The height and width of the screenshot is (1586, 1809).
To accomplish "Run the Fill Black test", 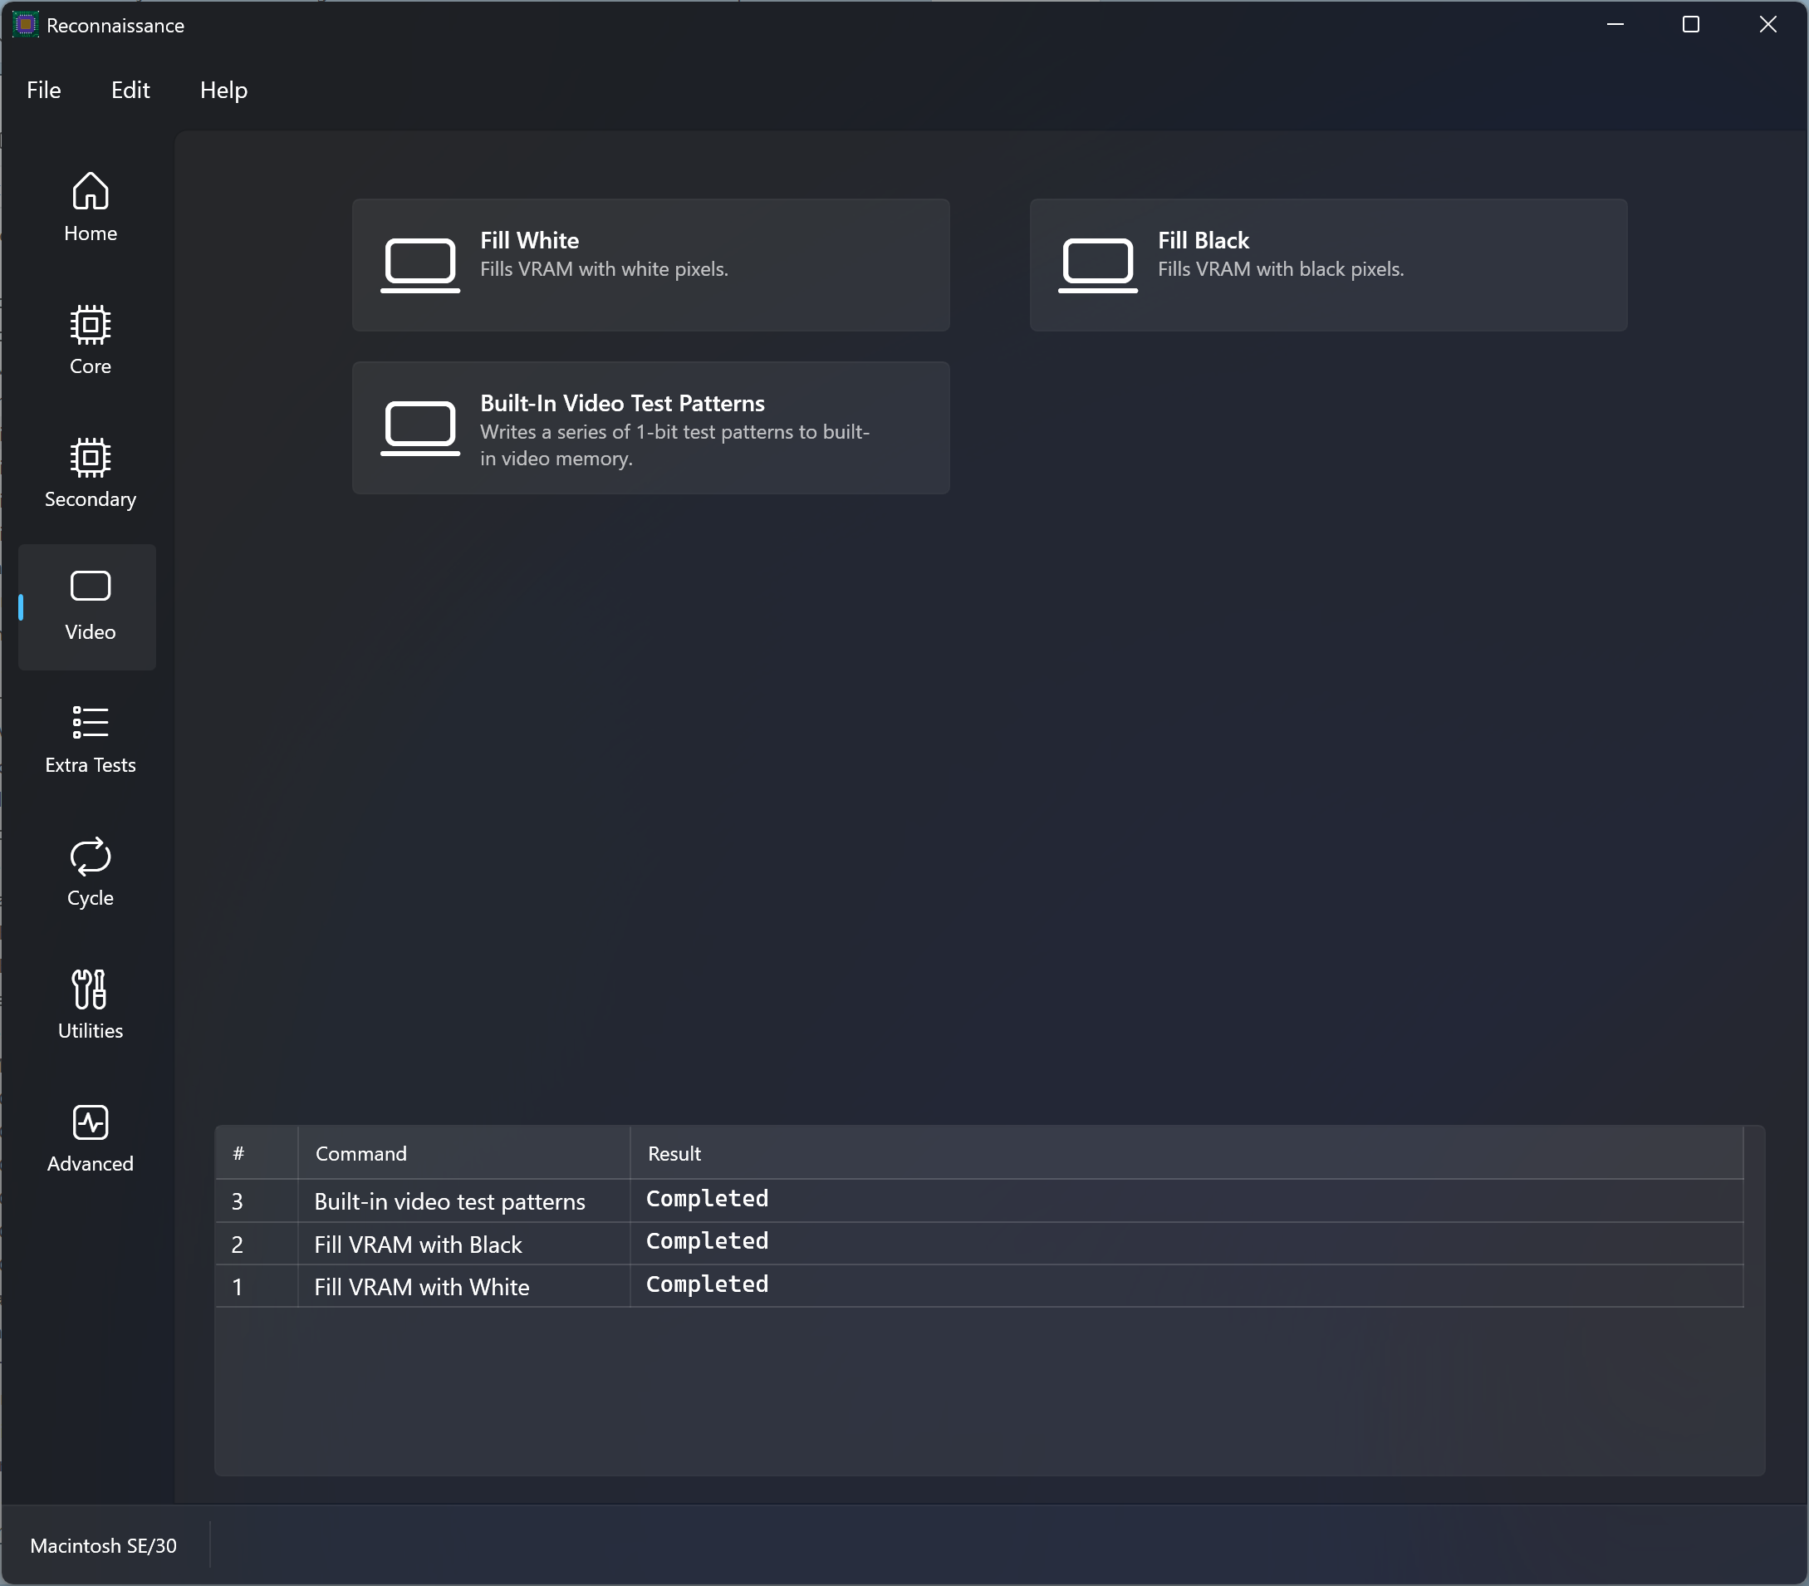I will coord(1328,265).
